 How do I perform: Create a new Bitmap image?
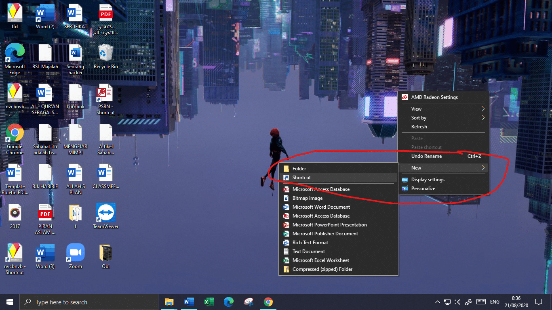(x=339, y=198)
